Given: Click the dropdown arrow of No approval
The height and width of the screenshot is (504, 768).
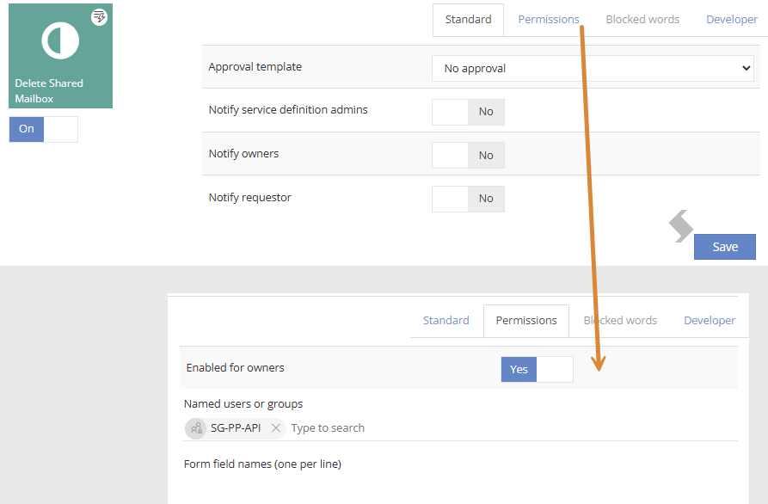Looking at the screenshot, I should 746,68.
